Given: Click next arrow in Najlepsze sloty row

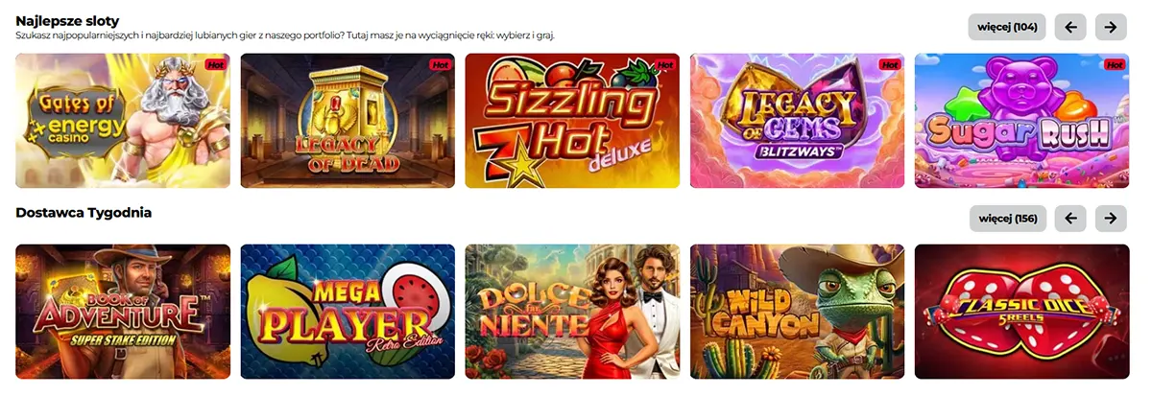Looking at the screenshot, I should tap(1111, 27).
